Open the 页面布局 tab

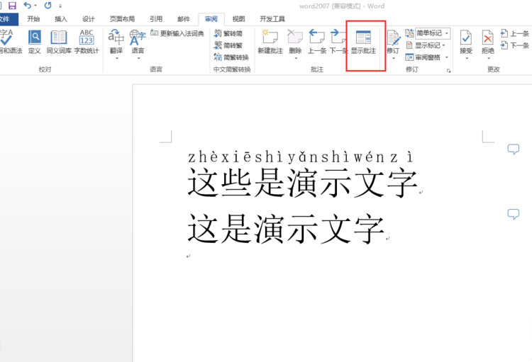[x=122, y=19]
